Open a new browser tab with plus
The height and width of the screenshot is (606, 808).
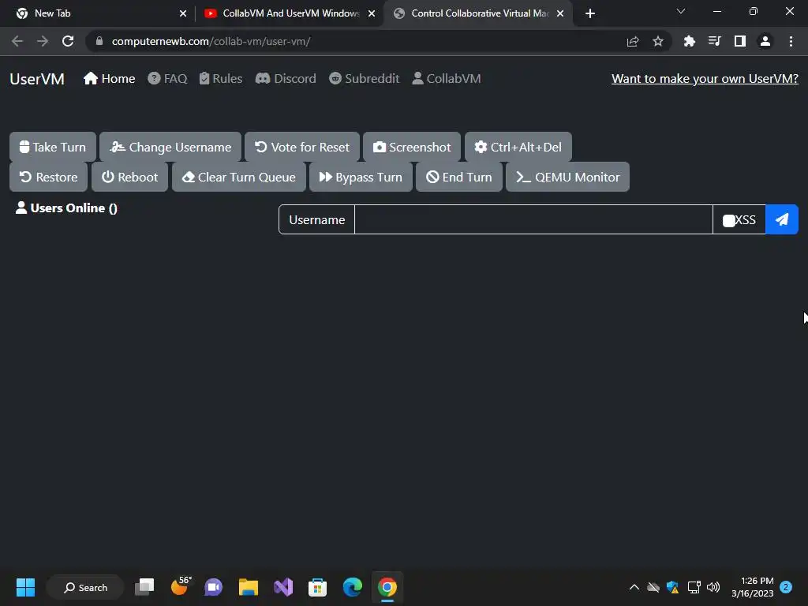coord(590,13)
